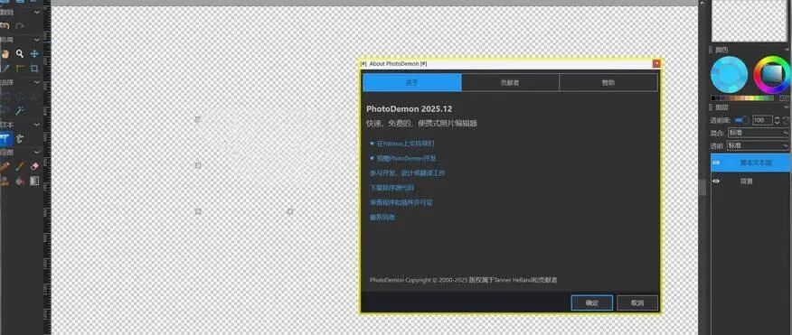792x335 pixels.
Task: Open the 混合 blend mode dropdown
Action: point(758,133)
